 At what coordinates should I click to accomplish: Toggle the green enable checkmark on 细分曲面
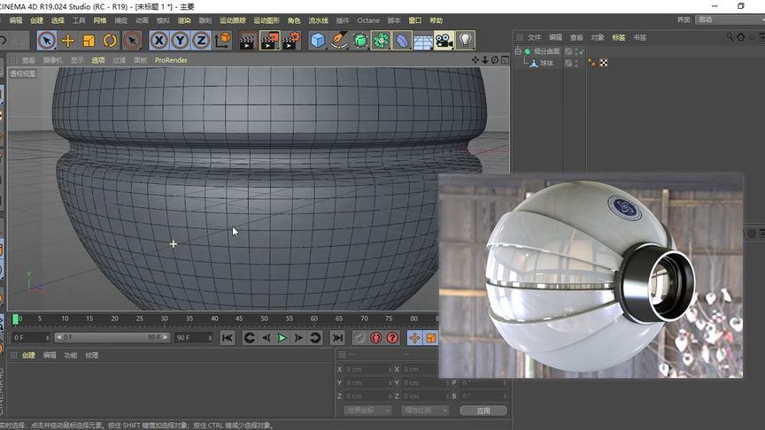pyautogui.click(x=580, y=51)
